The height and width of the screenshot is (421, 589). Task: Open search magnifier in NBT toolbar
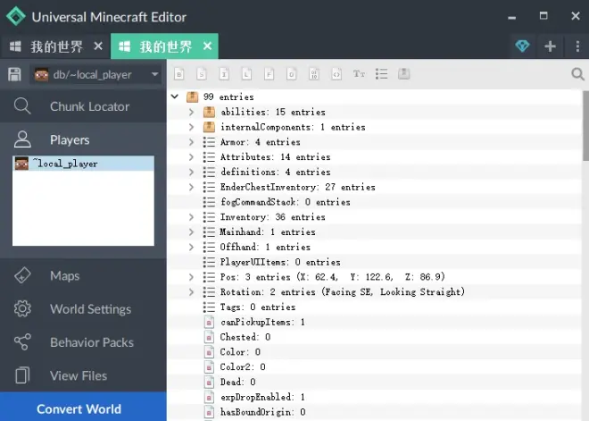point(577,74)
